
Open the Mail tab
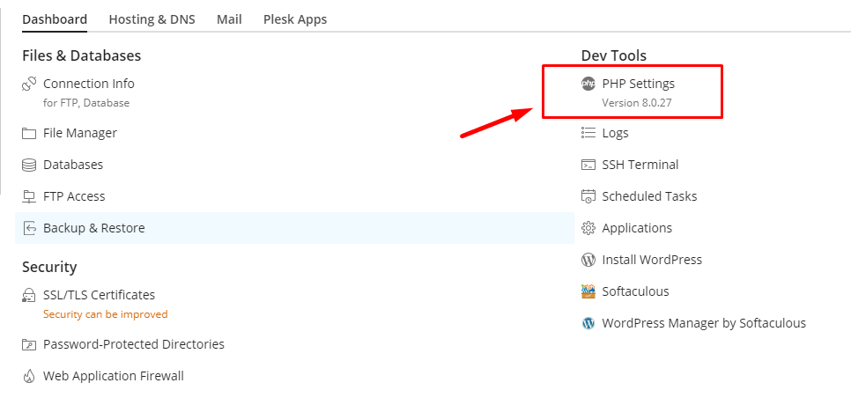[229, 19]
